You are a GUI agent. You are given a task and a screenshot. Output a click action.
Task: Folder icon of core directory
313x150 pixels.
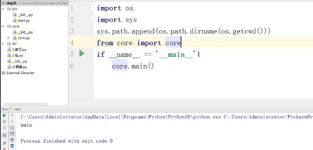9,26
